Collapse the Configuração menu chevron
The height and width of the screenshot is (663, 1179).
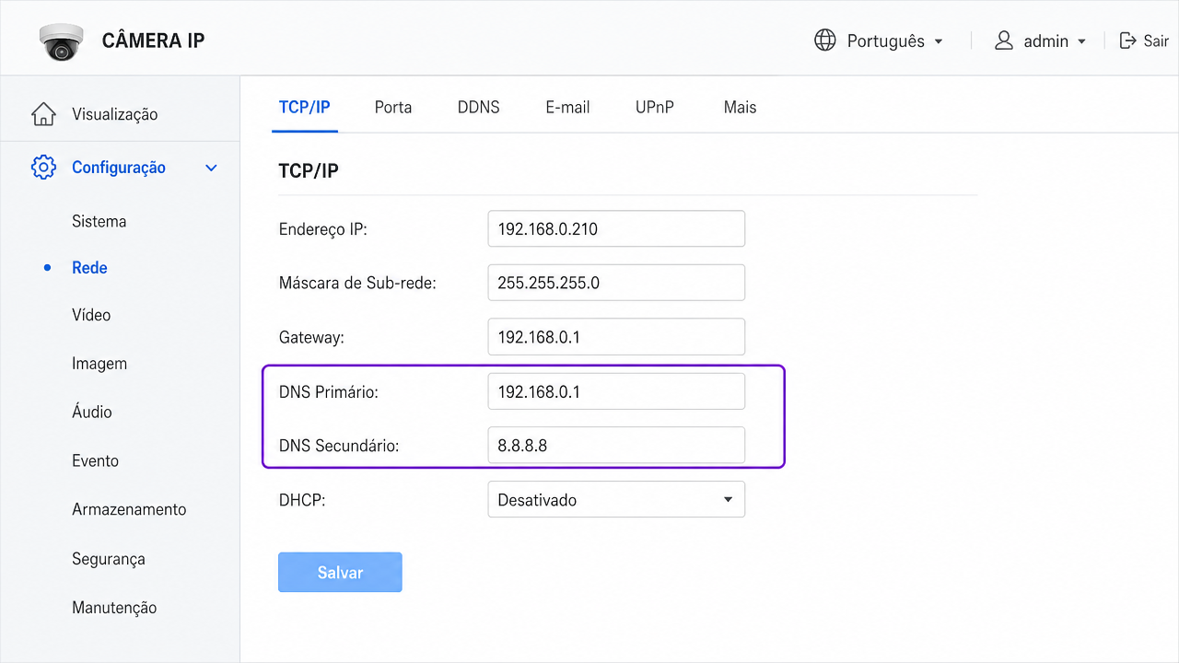pyautogui.click(x=211, y=168)
